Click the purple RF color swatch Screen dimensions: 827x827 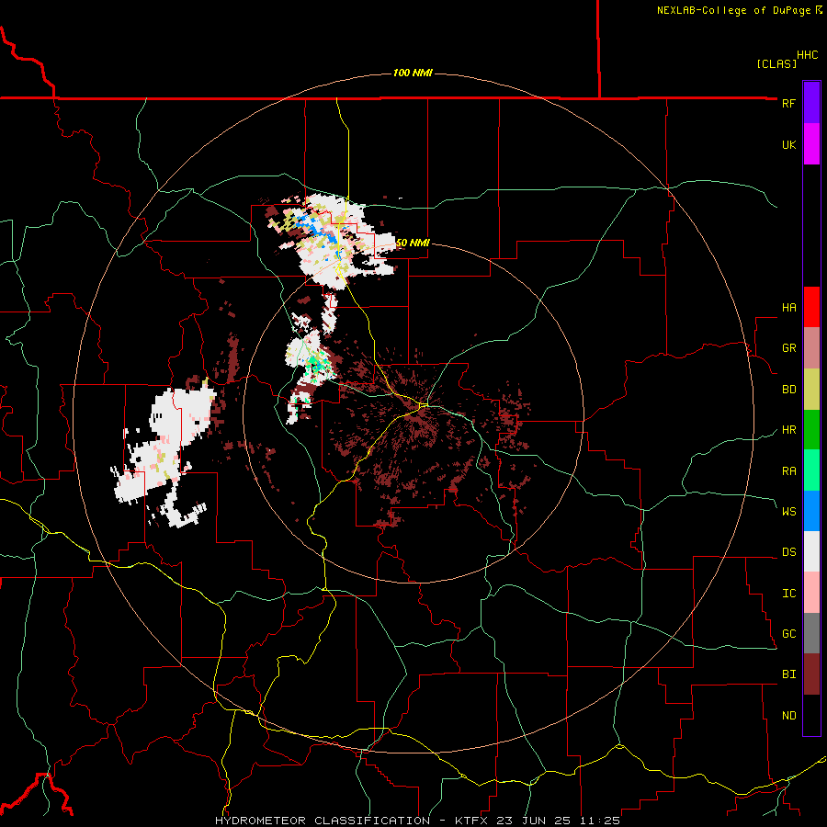[811, 103]
